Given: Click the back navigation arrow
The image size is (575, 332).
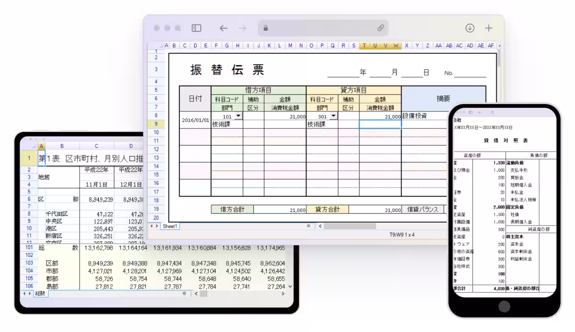Looking at the screenshot, I should pos(223,28).
